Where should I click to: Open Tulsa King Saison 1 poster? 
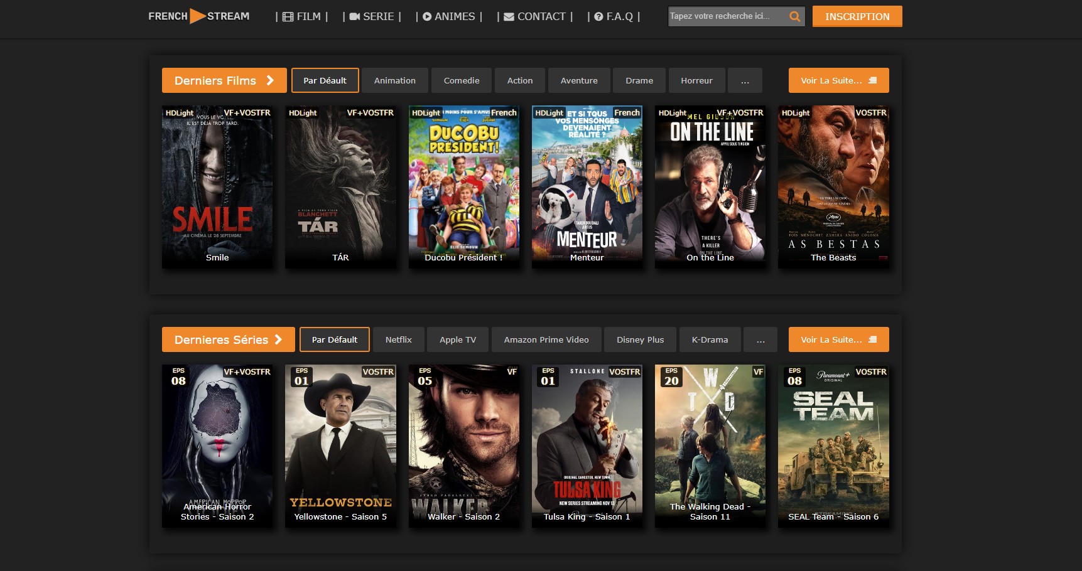[587, 446]
